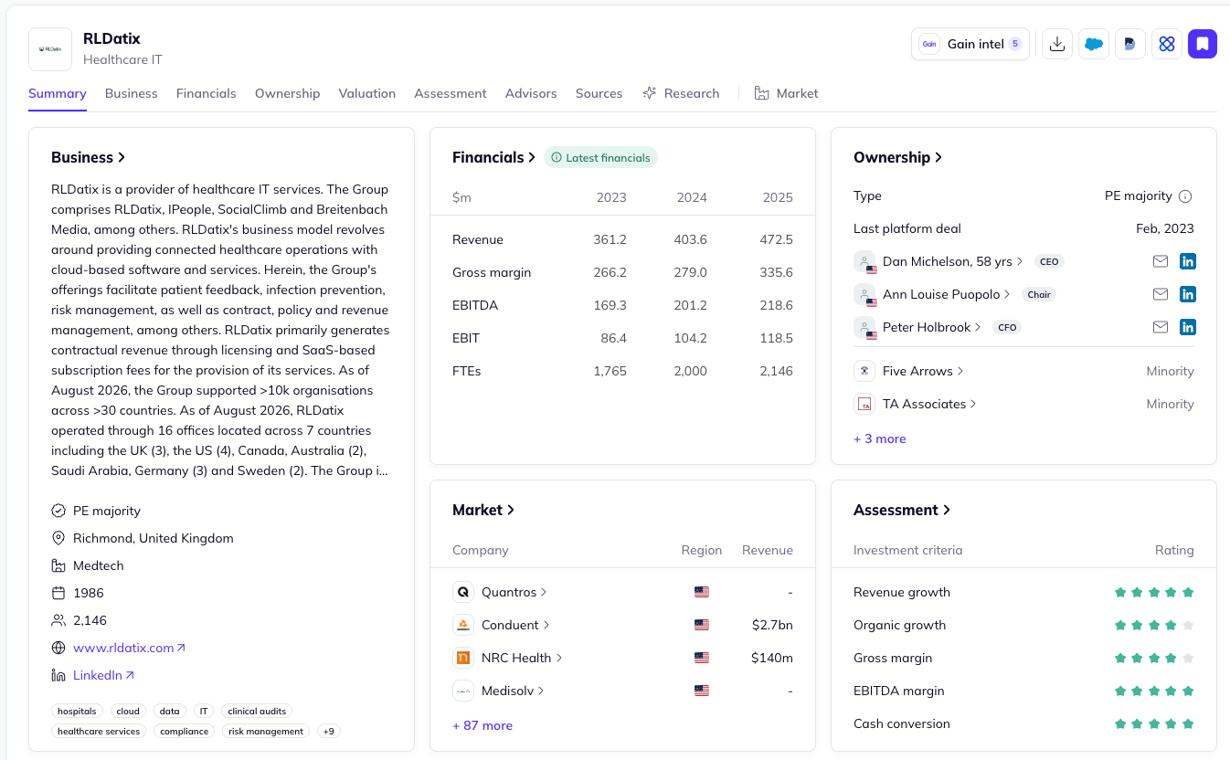The width and height of the screenshot is (1230, 760).
Task: Email Dan Michelson via the envelope icon
Action: (1161, 261)
